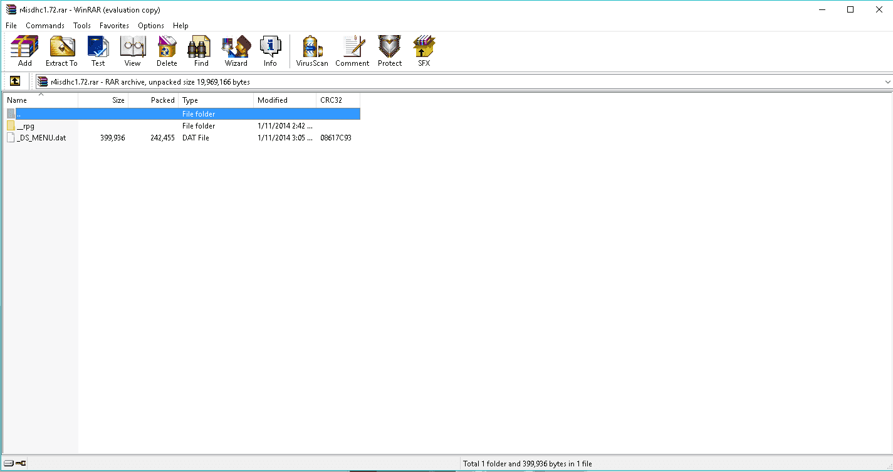Screen dimensions: 893x472
Task: Close the WinRAR window
Action: 879,9
